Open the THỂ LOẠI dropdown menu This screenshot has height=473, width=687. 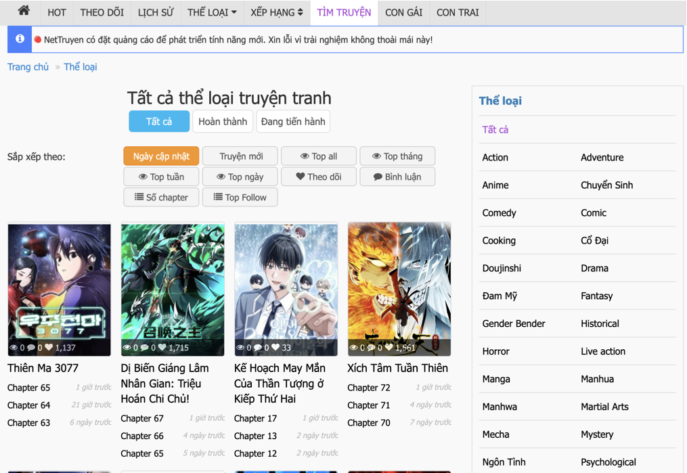[212, 13]
